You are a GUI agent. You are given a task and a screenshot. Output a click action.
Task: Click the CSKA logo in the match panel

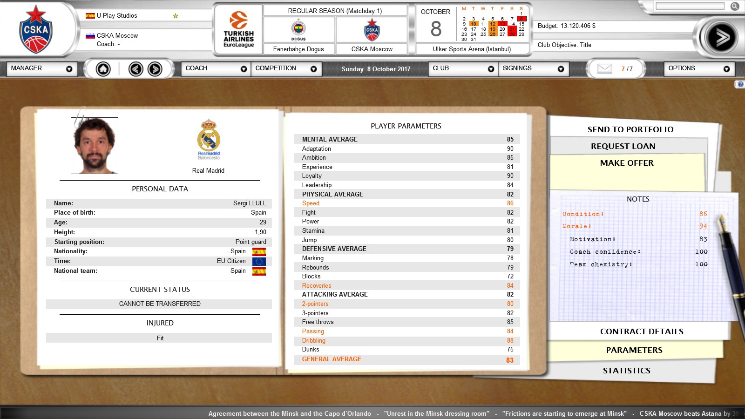point(372,30)
